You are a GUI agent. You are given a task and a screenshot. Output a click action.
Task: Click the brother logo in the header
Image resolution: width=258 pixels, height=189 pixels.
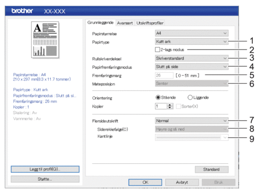coord(22,11)
